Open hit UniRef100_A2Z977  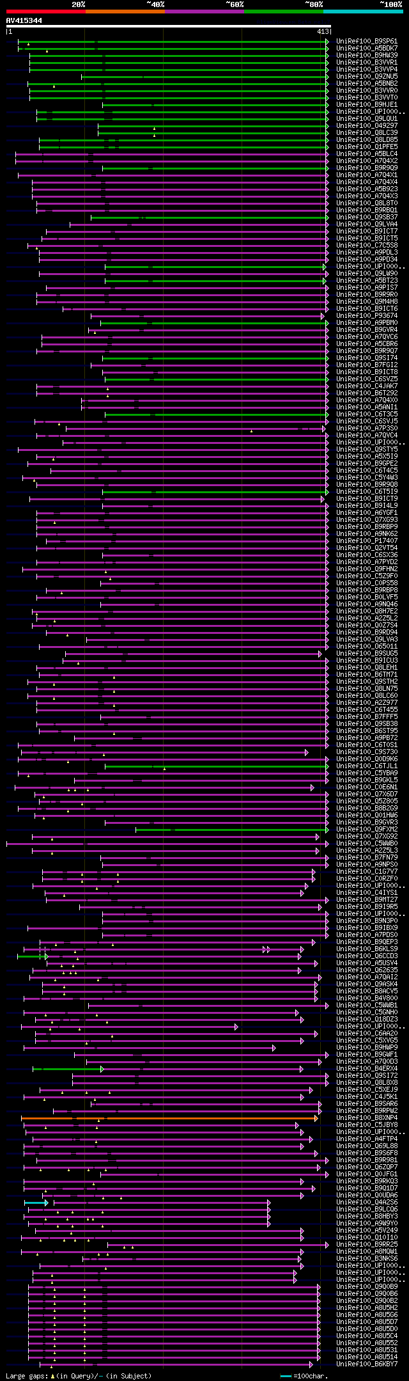[367, 703]
